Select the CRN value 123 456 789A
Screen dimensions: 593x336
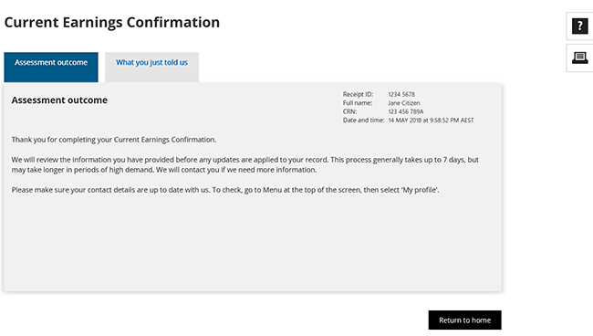(406, 111)
